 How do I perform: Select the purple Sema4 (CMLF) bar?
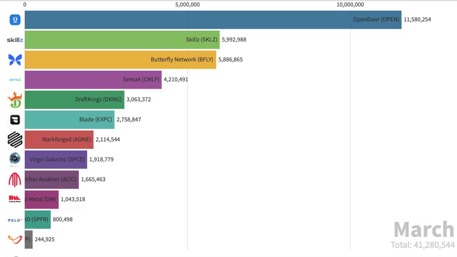[93, 80]
